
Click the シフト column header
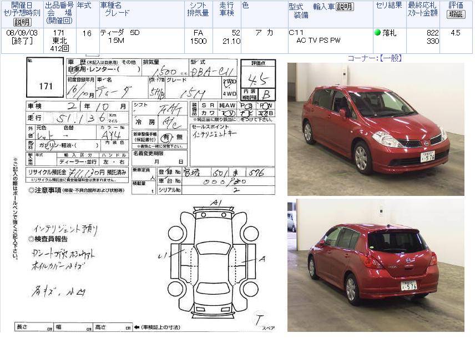point(198,5)
